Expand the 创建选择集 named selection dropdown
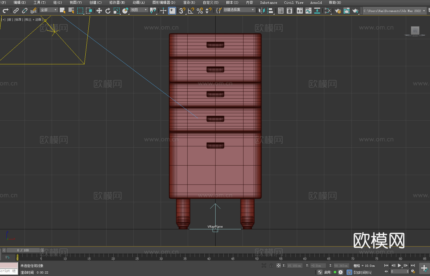The width and height of the screenshot is (430, 276). pos(239,10)
